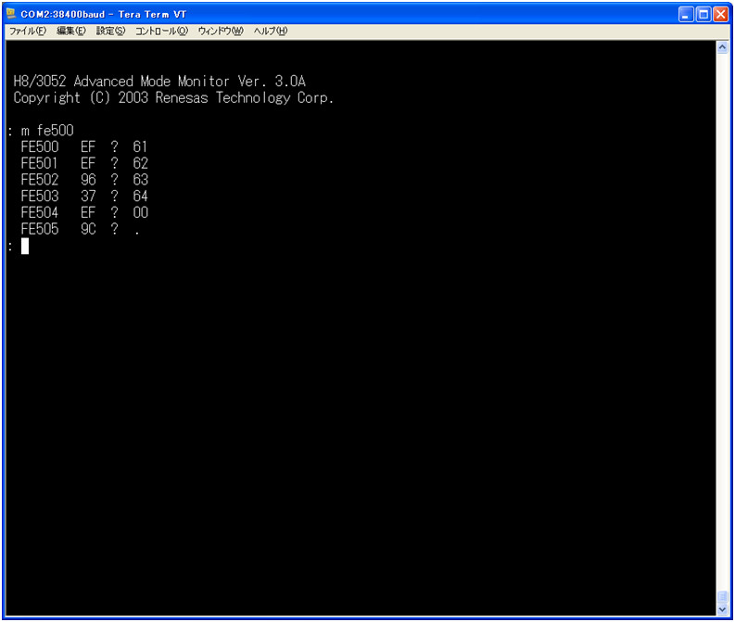The image size is (735, 622).
Task: Open the 設定(S) menu
Action: [110, 31]
